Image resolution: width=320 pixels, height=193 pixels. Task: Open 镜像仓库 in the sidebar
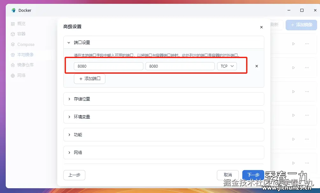pyautogui.click(x=25, y=65)
